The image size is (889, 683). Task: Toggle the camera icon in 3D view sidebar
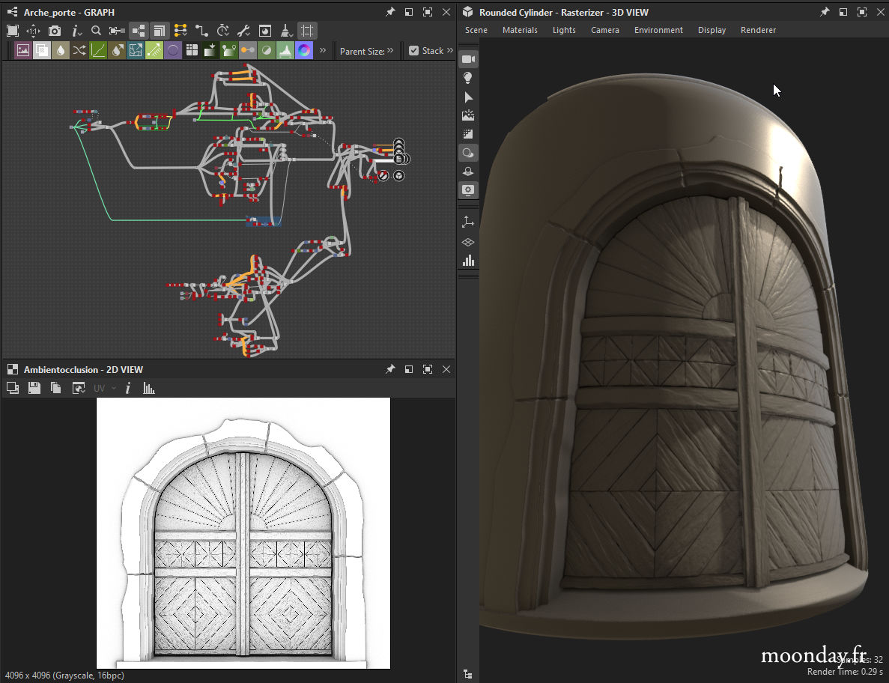pos(468,59)
